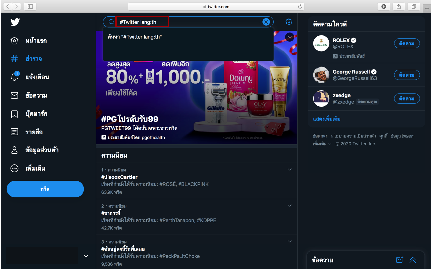Go to หน้าแรก home menu item
The image size is (432, 269).
(36, 41)
